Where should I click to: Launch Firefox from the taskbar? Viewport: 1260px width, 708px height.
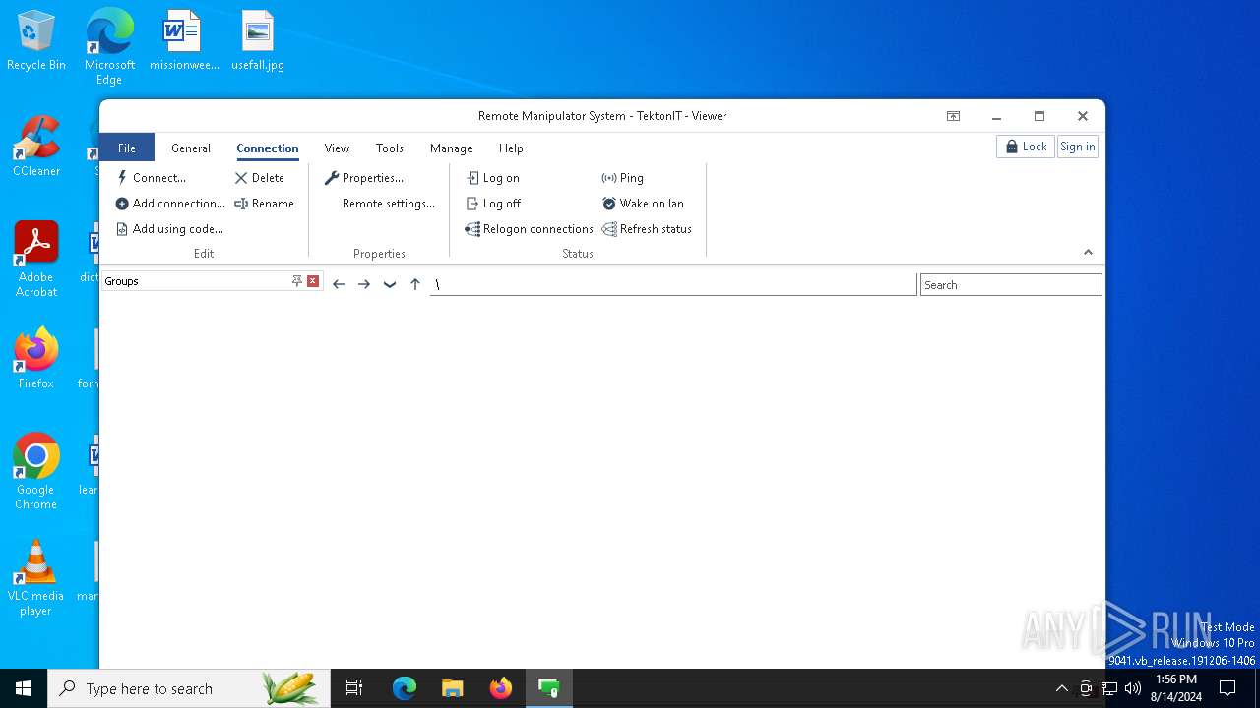[501, 688]
